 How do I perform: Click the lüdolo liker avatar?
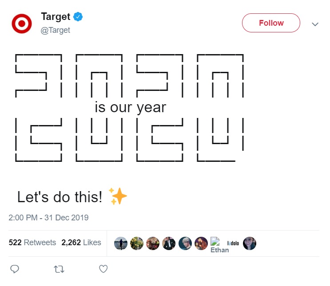(x=233, y=243)
